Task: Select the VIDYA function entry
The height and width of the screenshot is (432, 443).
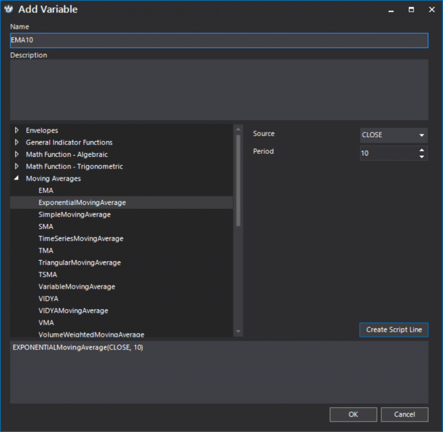Action: pyautogui.click(x=48, y=299)
